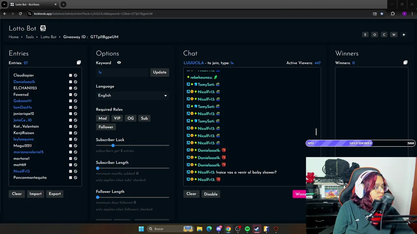Viewport: 417px width, 234px height.
Task: Click the Lotto Bot robot icon in header
Action: pyautogui.click(x=43, y=28)
